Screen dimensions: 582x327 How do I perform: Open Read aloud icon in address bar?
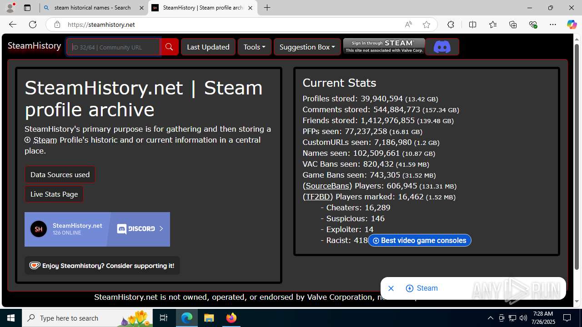point(408,25)
